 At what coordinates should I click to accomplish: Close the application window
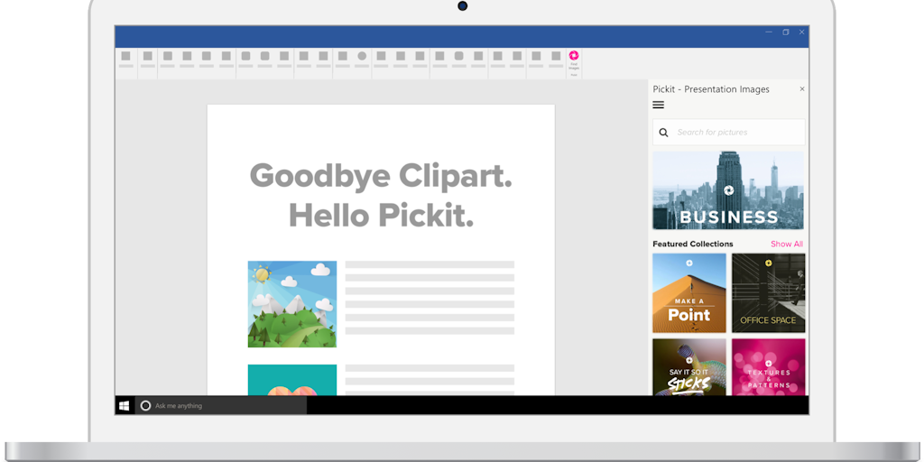click(x=801, y=32)
